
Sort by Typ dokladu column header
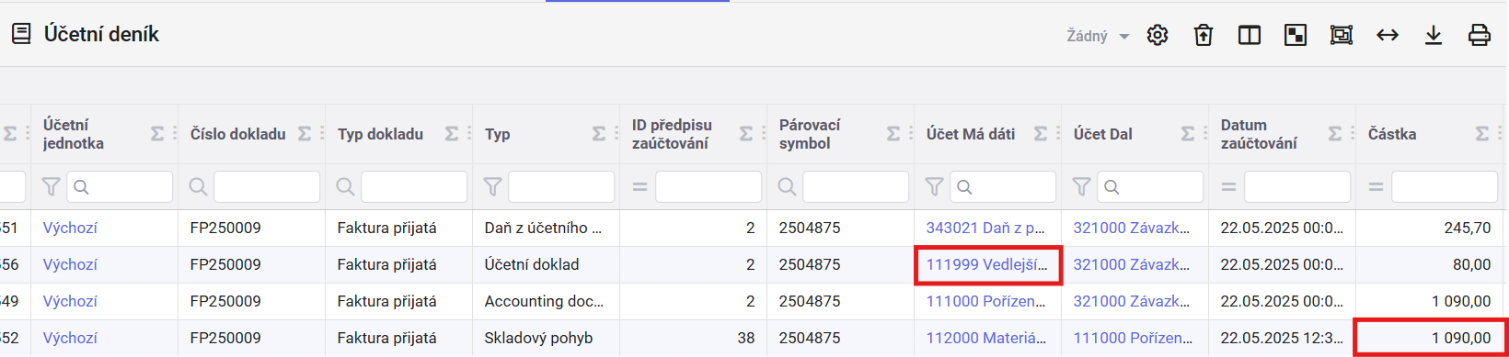click(380, 134)
